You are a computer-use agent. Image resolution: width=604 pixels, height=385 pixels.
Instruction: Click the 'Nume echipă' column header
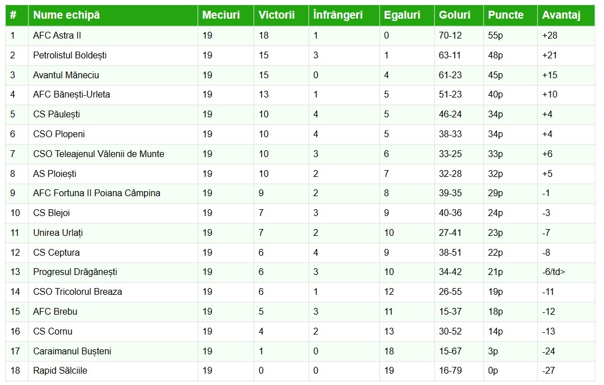(x=66, y=15)
